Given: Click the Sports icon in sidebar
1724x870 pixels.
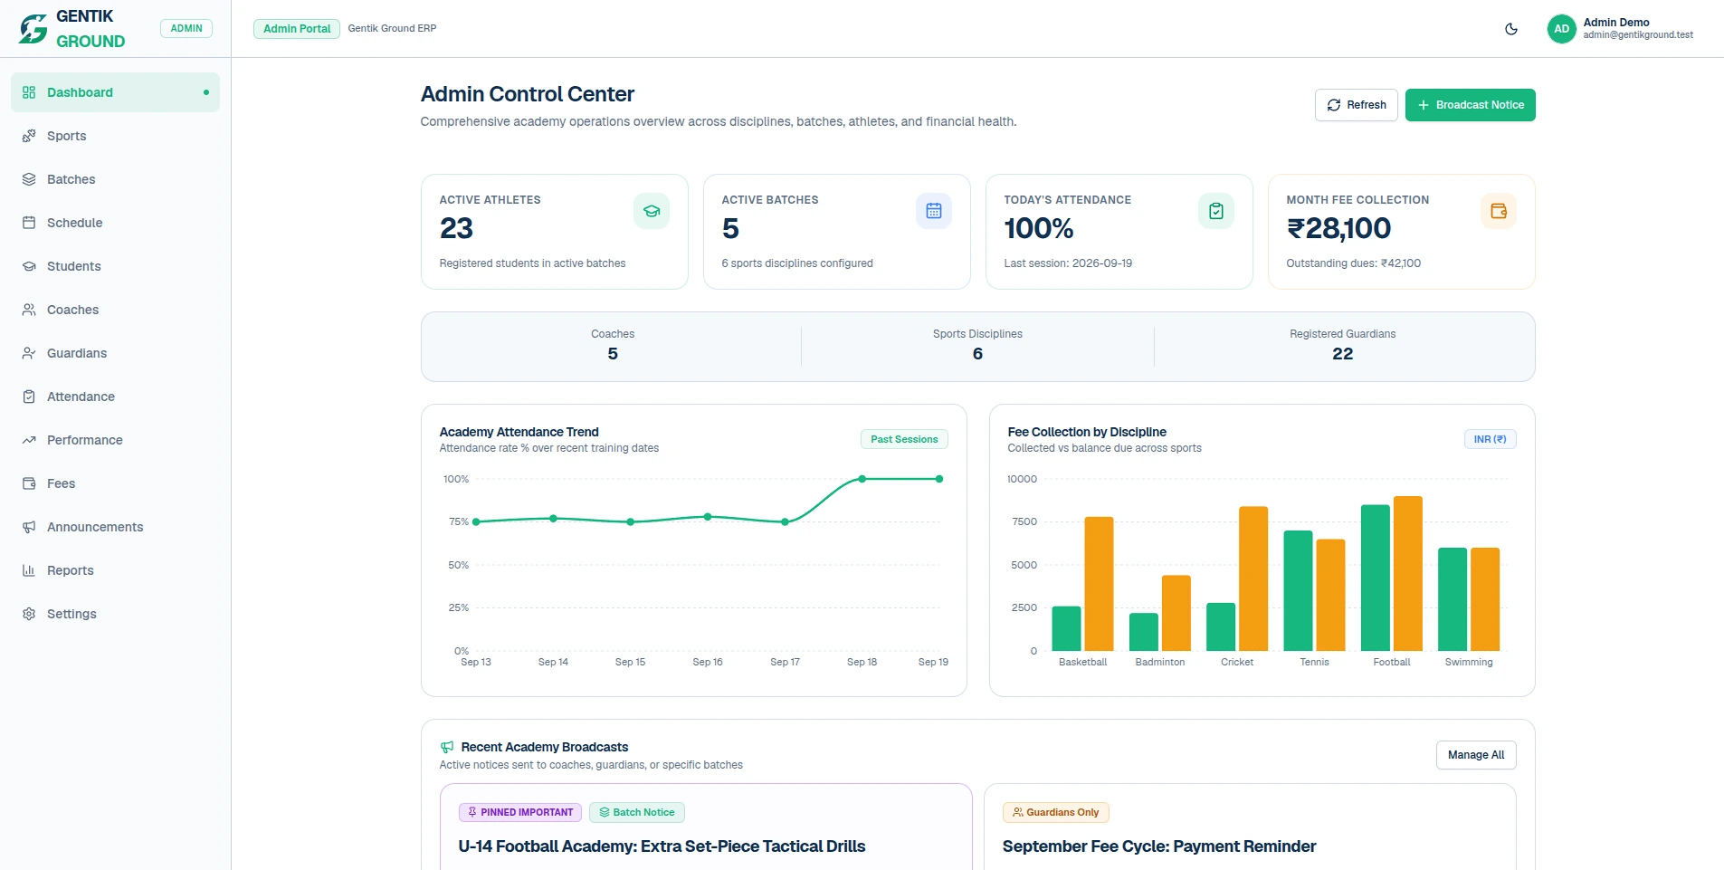Looking at the screenshot, I should pos(29,136).
